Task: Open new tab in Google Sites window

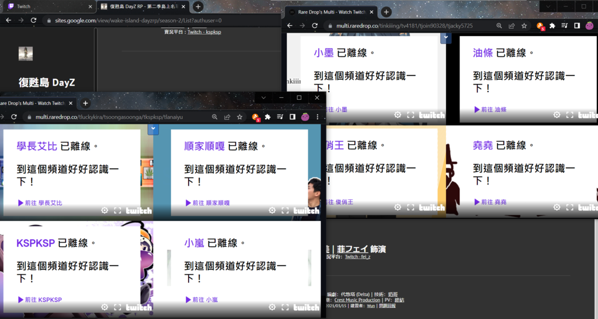Action: pyautogui.click(x=198, y=6)
